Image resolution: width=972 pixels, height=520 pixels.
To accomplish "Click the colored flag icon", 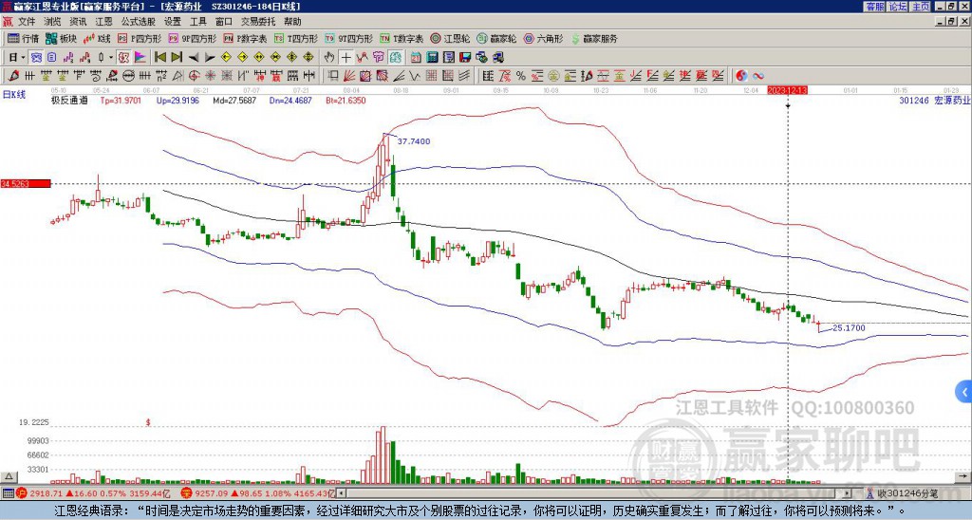I will tap(140, 58).
